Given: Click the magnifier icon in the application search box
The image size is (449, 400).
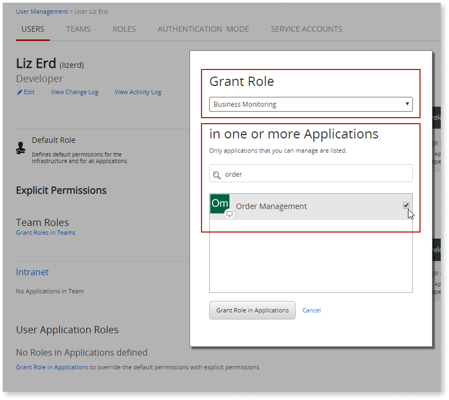Looking at the screenshot, I should pos(218,173).
